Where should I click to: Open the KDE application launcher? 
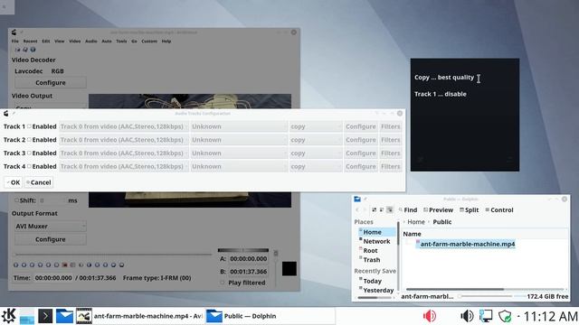(x=8, y=316)
